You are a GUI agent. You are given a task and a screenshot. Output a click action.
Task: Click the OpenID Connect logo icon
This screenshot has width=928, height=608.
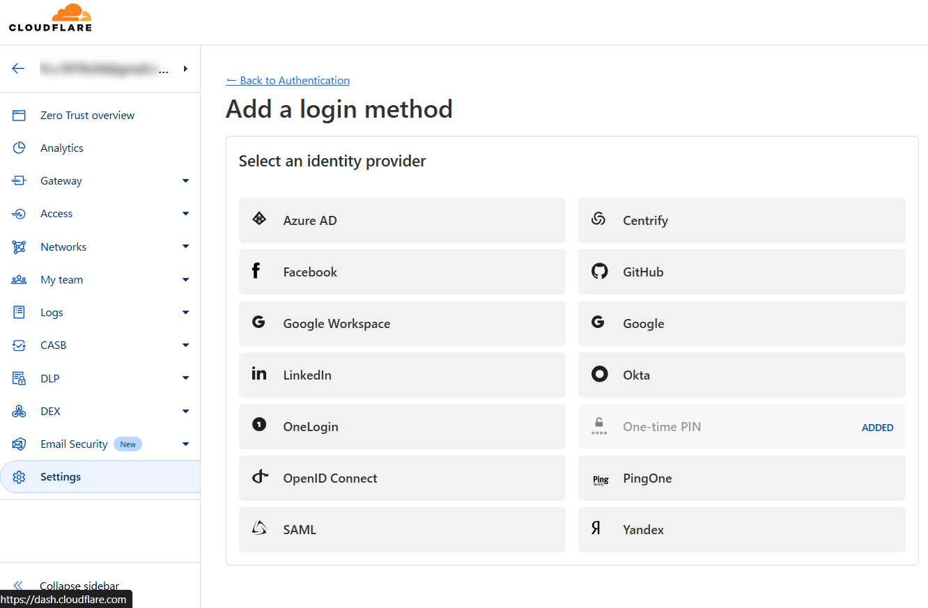260,477
